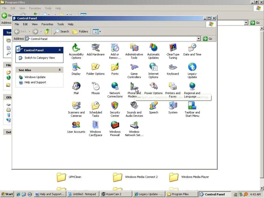Open UPHClean folder in Program Files

(69, 177)
